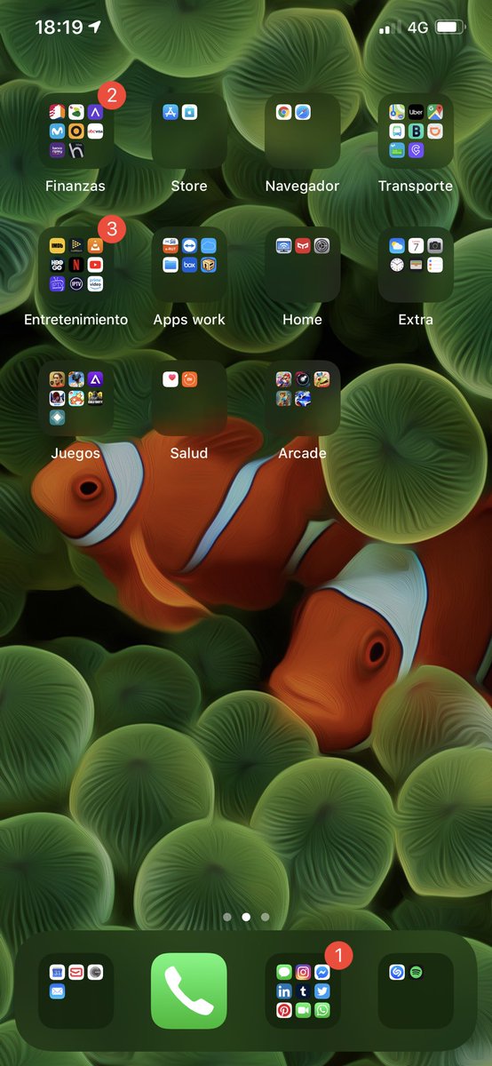Viewport: 492px width, 1066px height.
Task: Open the Extra folder
Action: (416, 265)
